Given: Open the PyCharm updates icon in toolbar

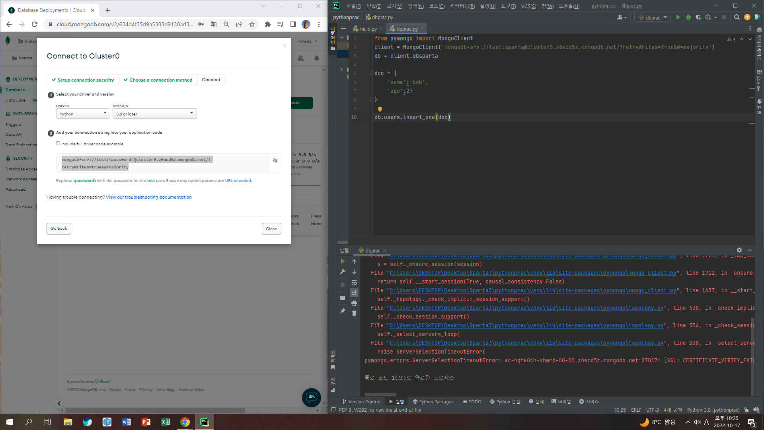Looking at the screenshot, I should click(747, 18).
